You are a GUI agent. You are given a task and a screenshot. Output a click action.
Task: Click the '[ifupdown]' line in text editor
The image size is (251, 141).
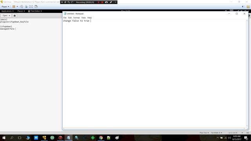coord(6,27)
